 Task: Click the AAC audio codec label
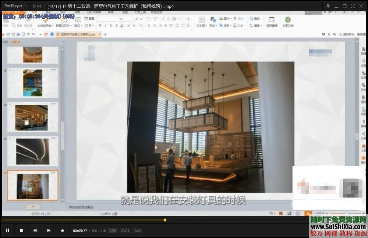tap(138, 231)
